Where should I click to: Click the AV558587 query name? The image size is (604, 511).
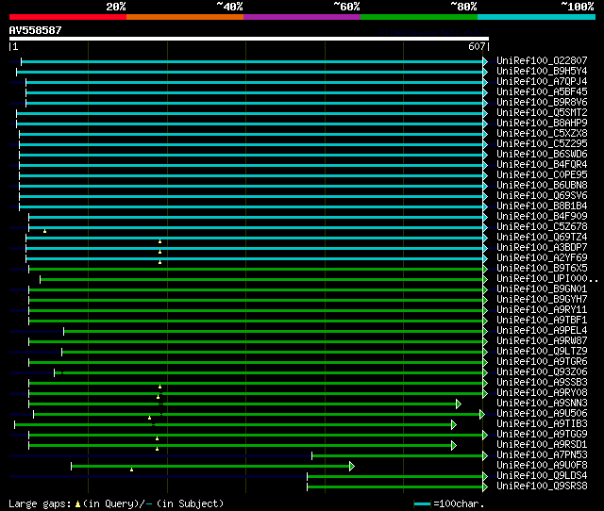click(x=36, y=30)
